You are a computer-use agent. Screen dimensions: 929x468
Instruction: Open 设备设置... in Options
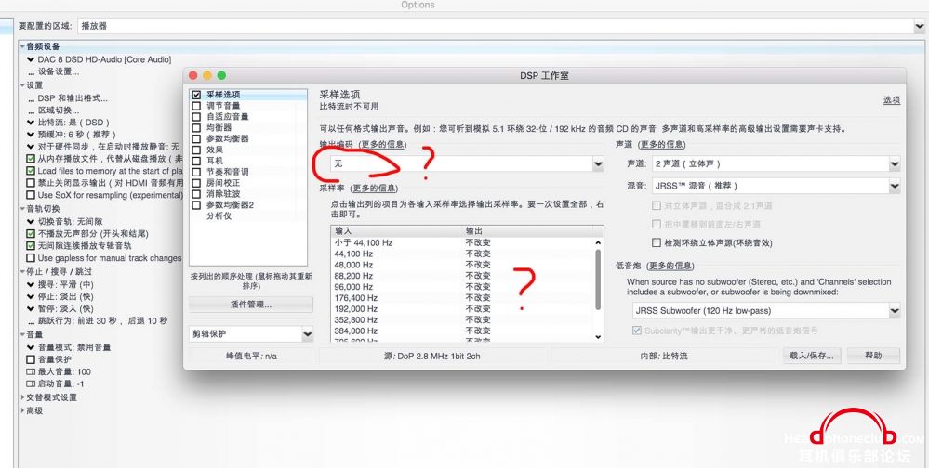tap(53, 72)
